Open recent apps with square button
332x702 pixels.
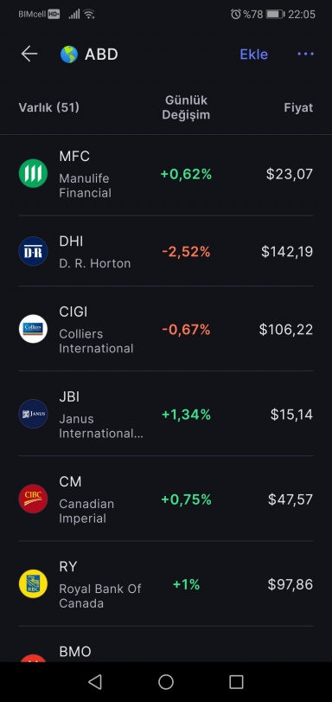[236, 681]
